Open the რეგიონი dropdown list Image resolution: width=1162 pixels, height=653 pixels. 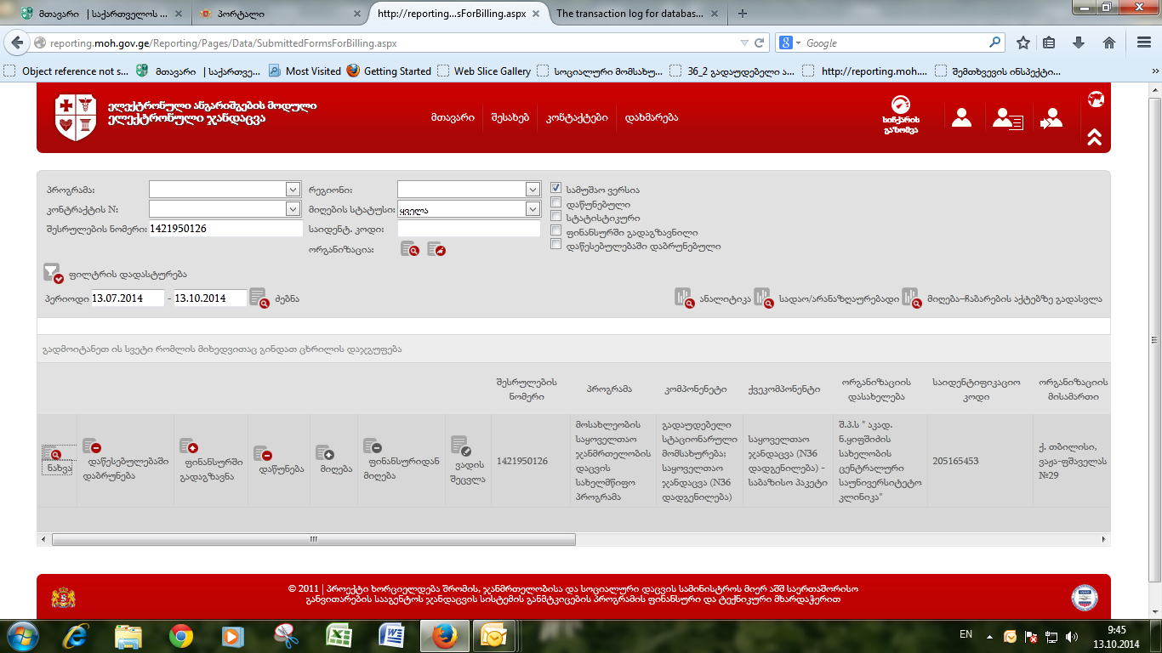tap(533, 190)
